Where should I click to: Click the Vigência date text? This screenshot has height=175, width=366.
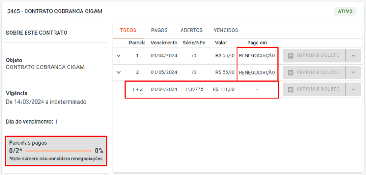click(46, 102)
